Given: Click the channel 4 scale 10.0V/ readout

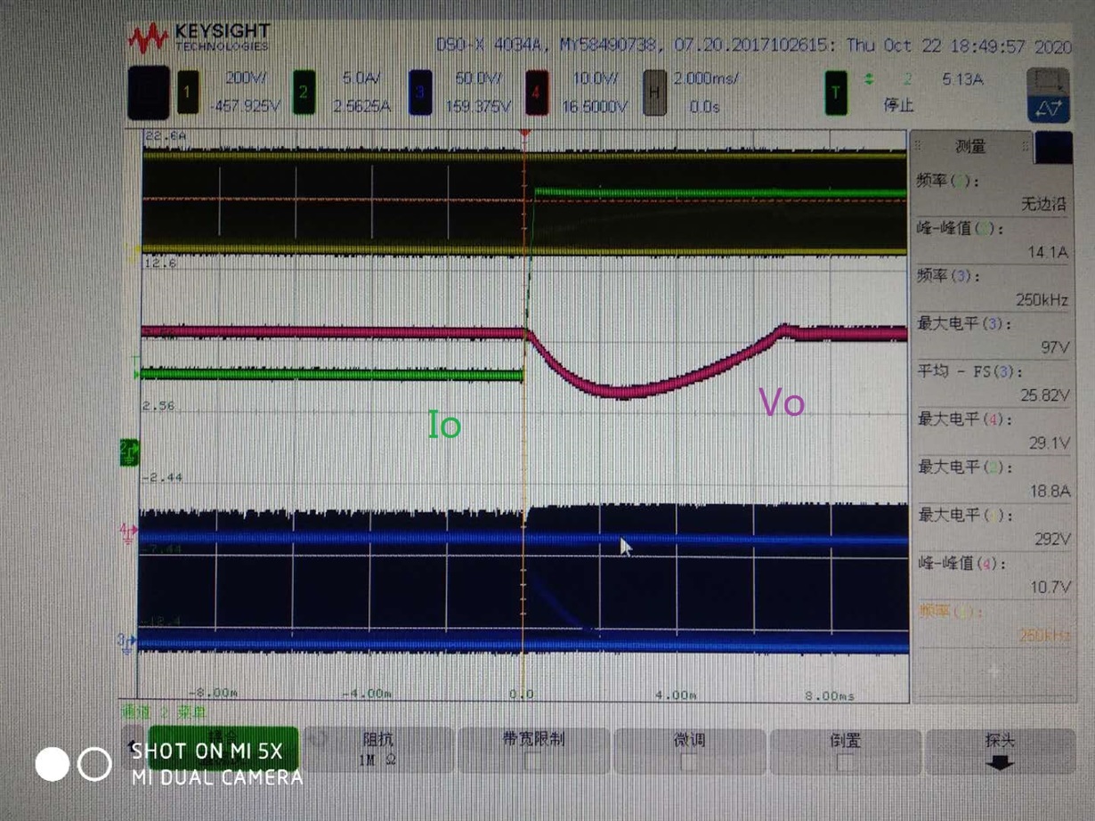Looking at the screenshot, I should pos(595,78).
